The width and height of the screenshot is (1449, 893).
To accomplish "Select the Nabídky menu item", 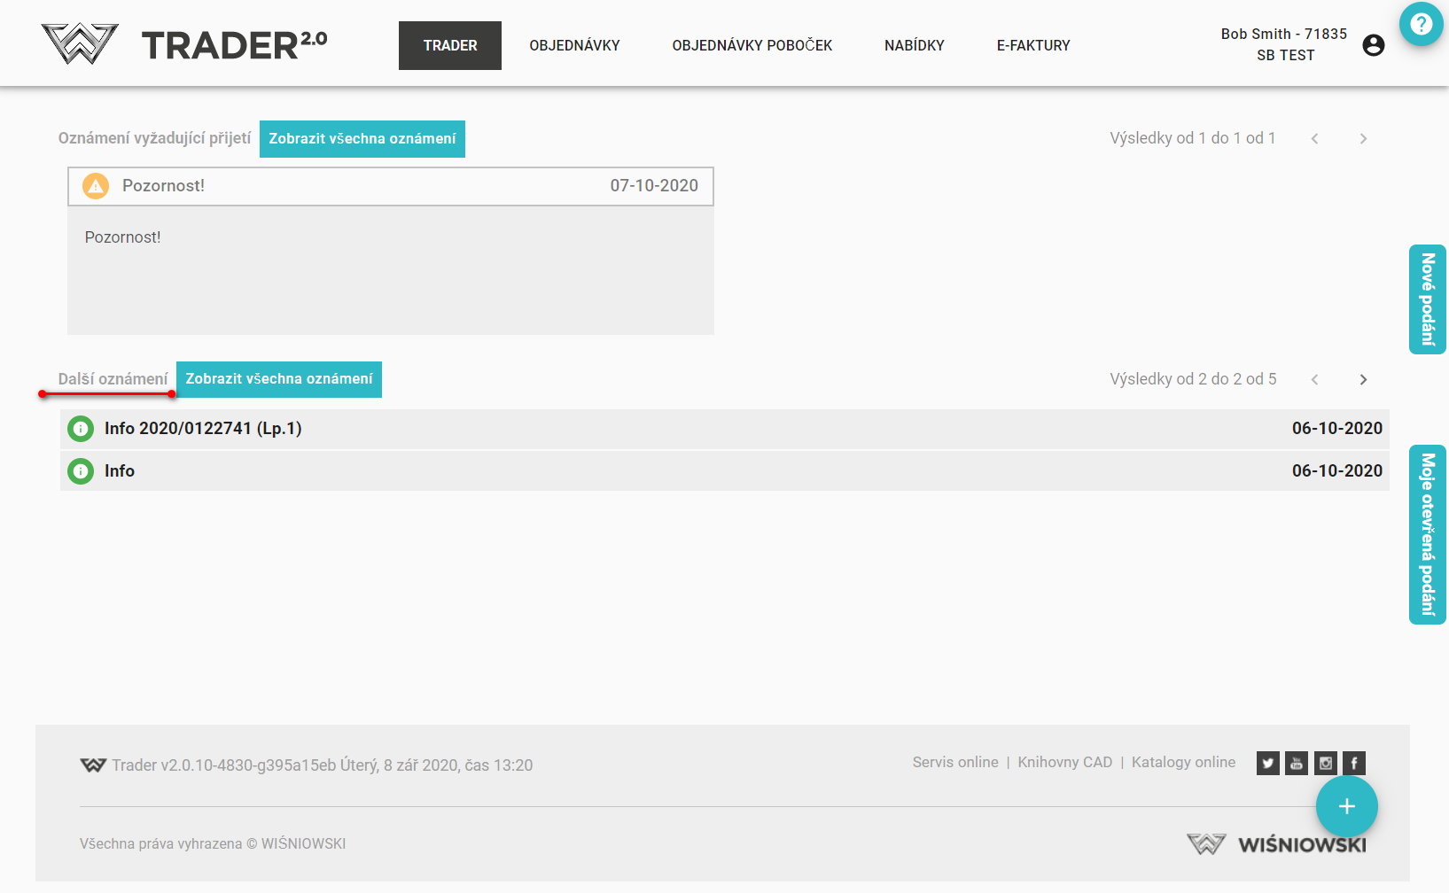I will [x=914, y=45].
